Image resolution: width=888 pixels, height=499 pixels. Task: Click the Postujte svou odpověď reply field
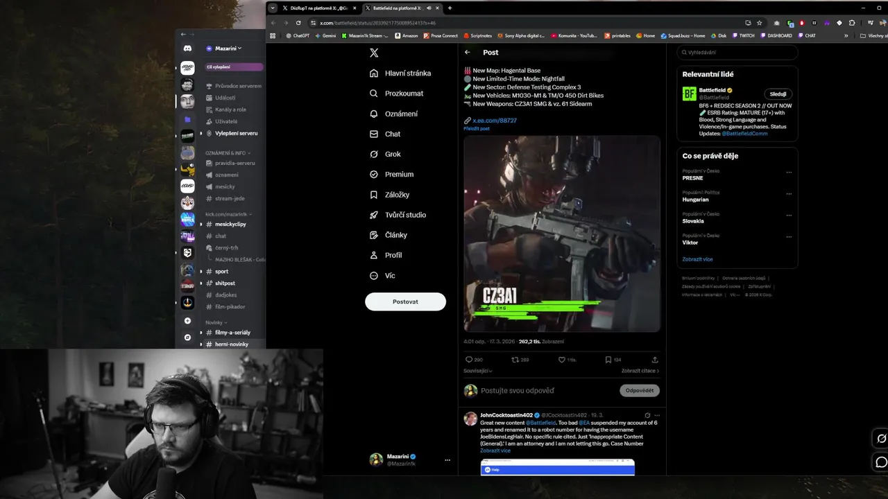(x=518, y=391)
